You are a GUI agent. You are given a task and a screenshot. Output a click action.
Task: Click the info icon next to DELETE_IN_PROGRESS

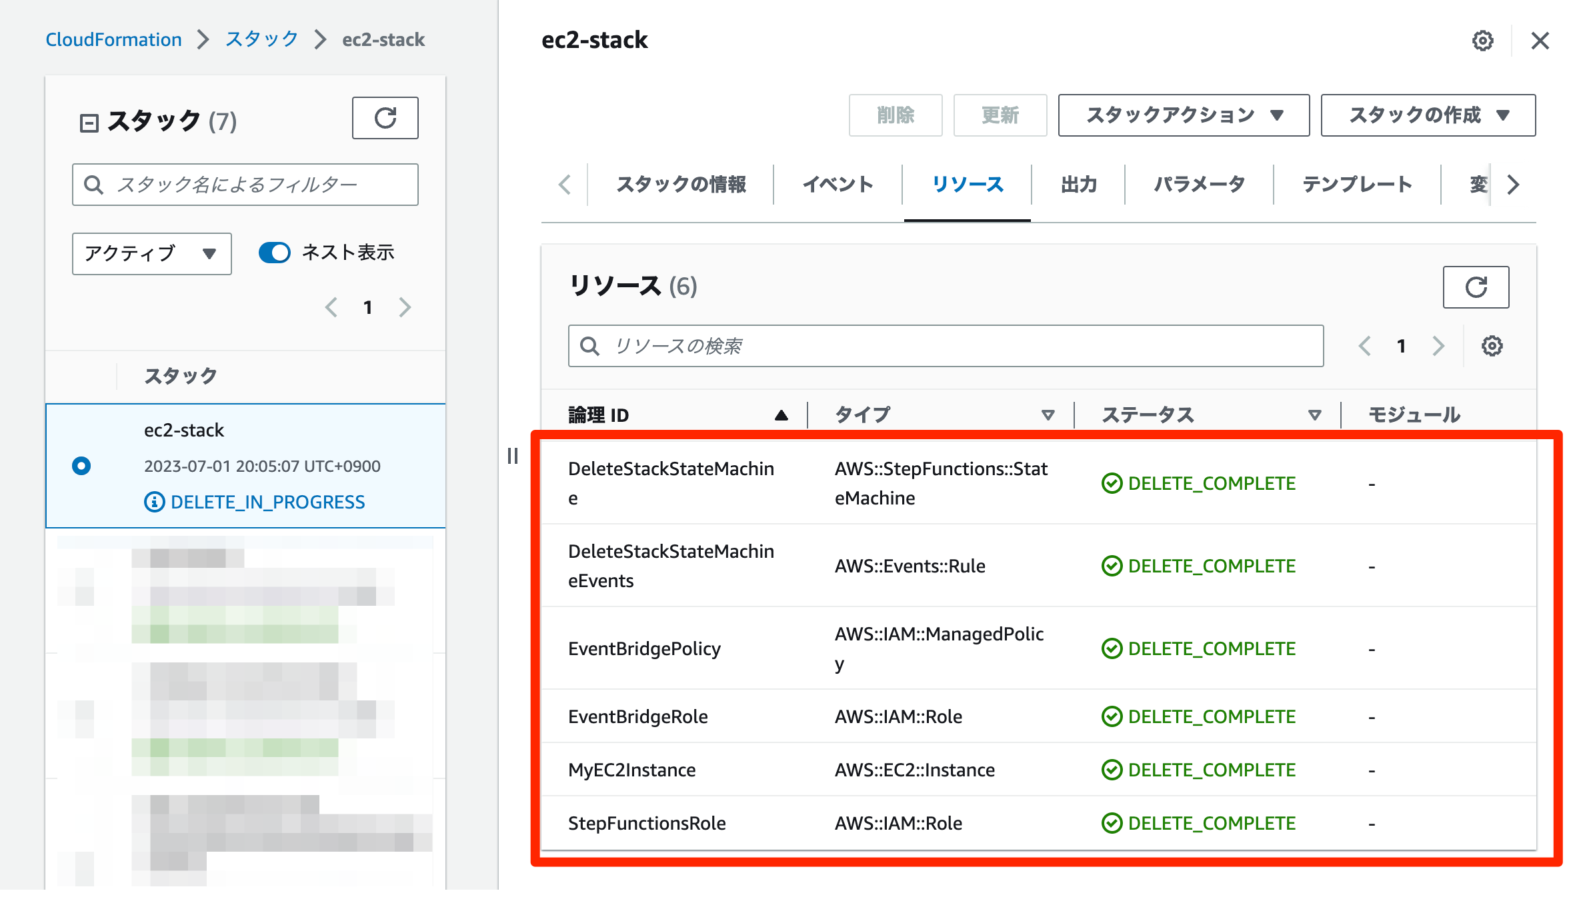coord(155,502)
